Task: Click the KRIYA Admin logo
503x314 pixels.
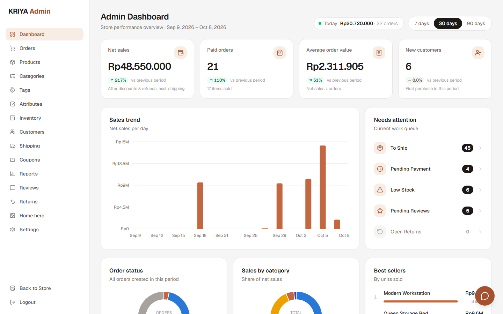Action: (29, 11)
